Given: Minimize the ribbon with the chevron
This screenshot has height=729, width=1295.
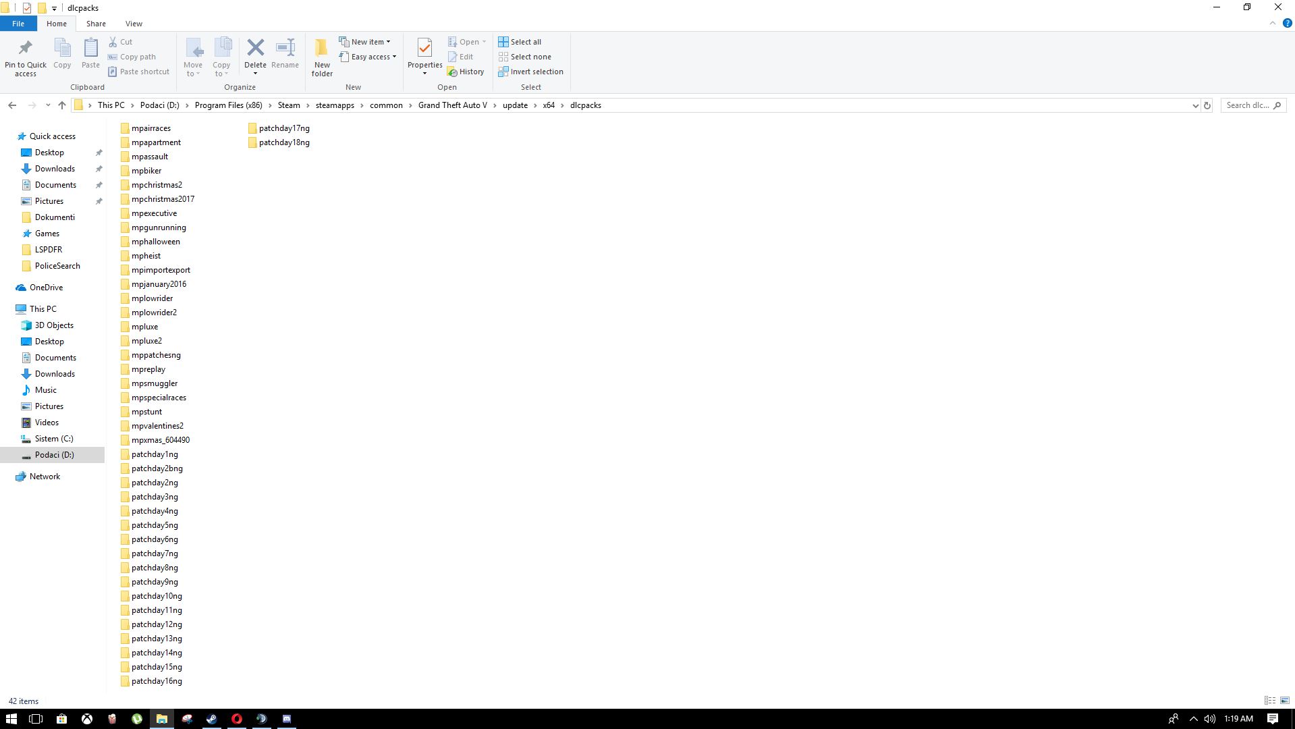Looking at the screenshot, I should (x=1273, y=23).
